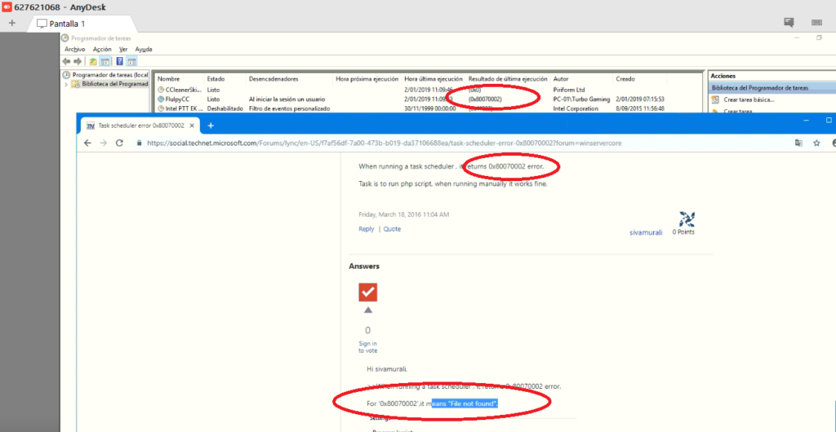This screenshot has width=836, height=432.
Task: Click Sign in to vote link
Action: click(x=368, y=347)
